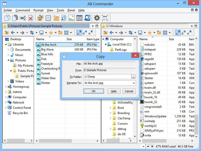The image size is (201, 151).
Task: Click the new folder icon in main toolbar
Action: pyautogui.click(x=56, y=18)
